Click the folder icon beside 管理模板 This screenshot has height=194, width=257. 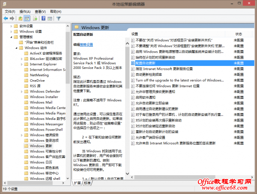coord(16,37)
